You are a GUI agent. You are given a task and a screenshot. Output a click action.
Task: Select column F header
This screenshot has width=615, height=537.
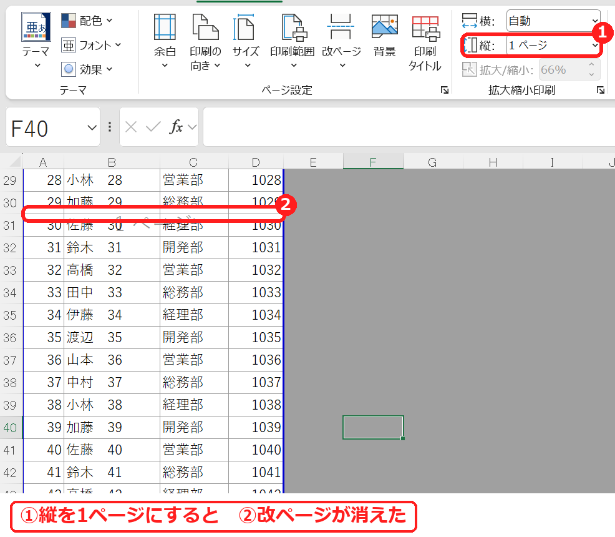[373, 162]
